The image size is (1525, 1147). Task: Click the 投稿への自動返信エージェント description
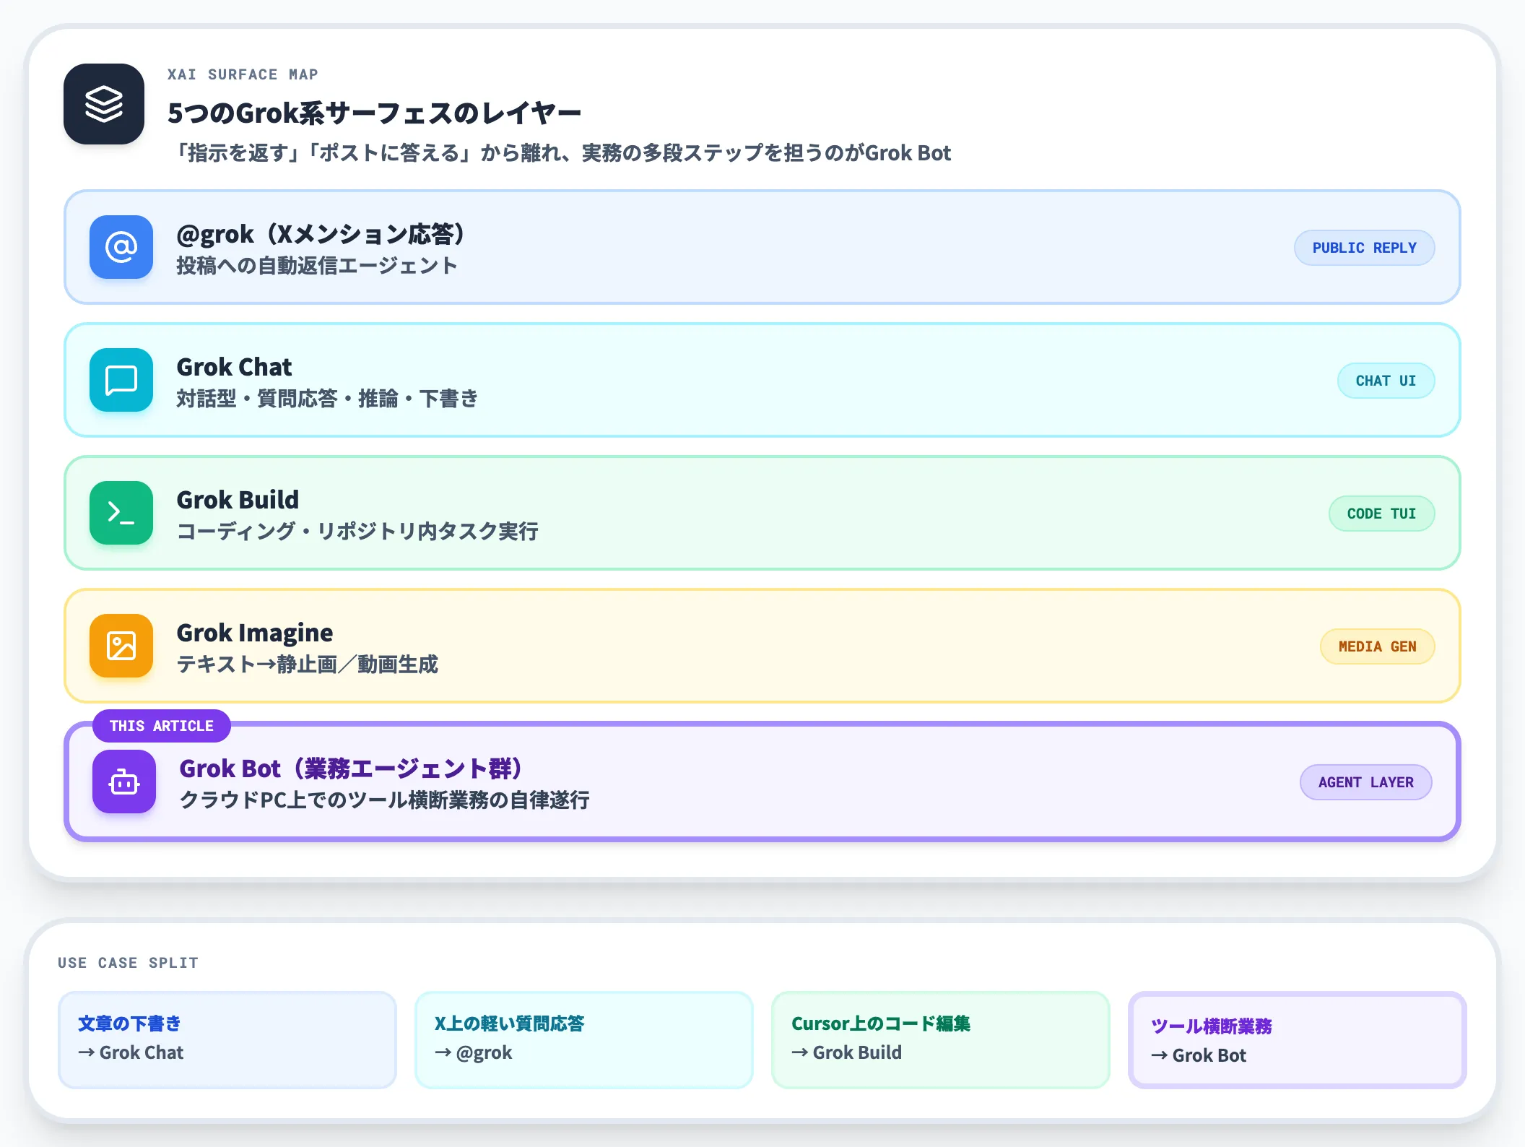click(317, 266)
